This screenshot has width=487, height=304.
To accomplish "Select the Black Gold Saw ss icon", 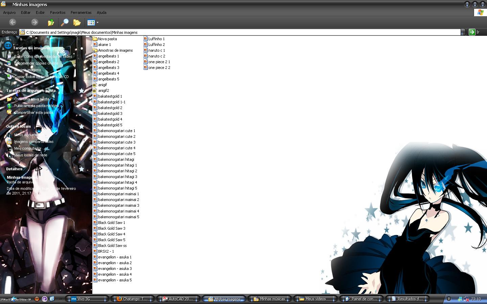I will (95, 246).
